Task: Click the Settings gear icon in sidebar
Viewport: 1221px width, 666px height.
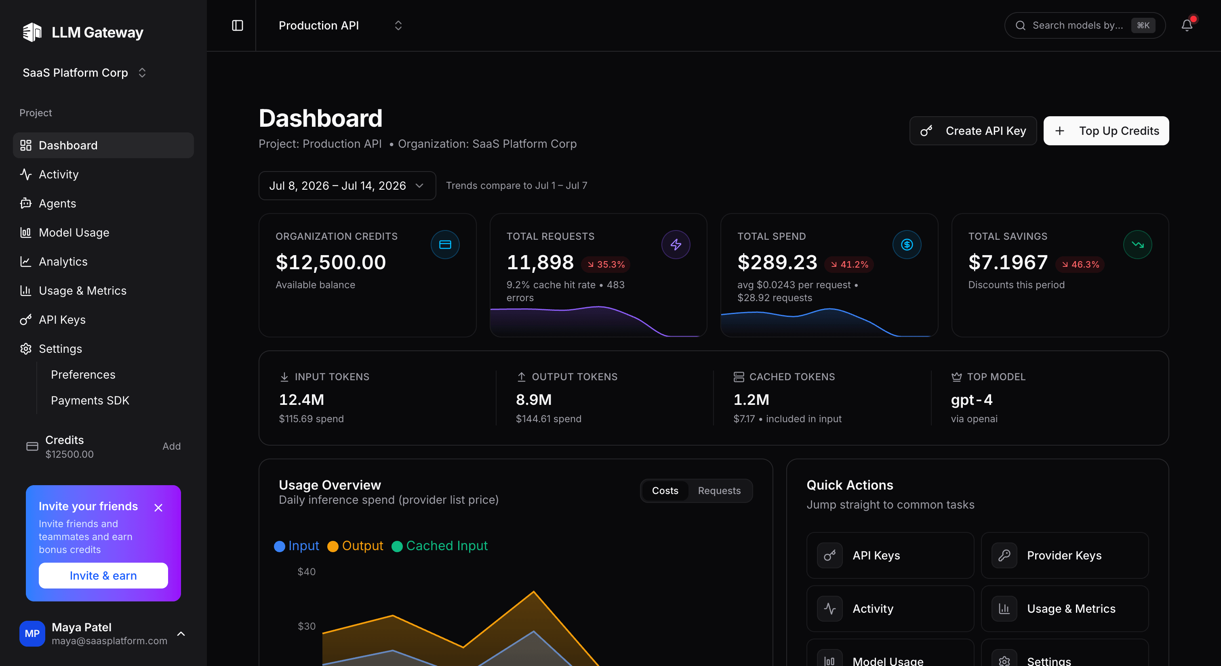Action: (25, 349)
